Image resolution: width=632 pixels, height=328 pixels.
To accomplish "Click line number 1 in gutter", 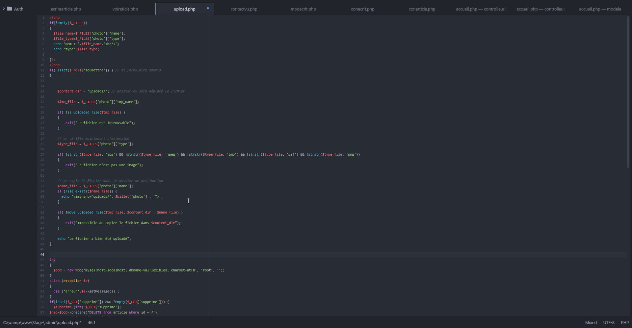I will click(43, 17).
